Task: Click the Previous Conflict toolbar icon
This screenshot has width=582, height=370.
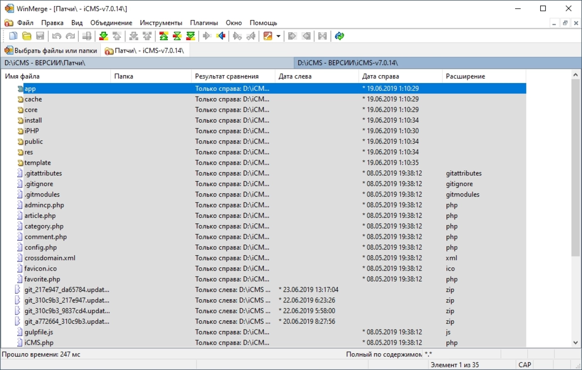Action: pos(147,36)
